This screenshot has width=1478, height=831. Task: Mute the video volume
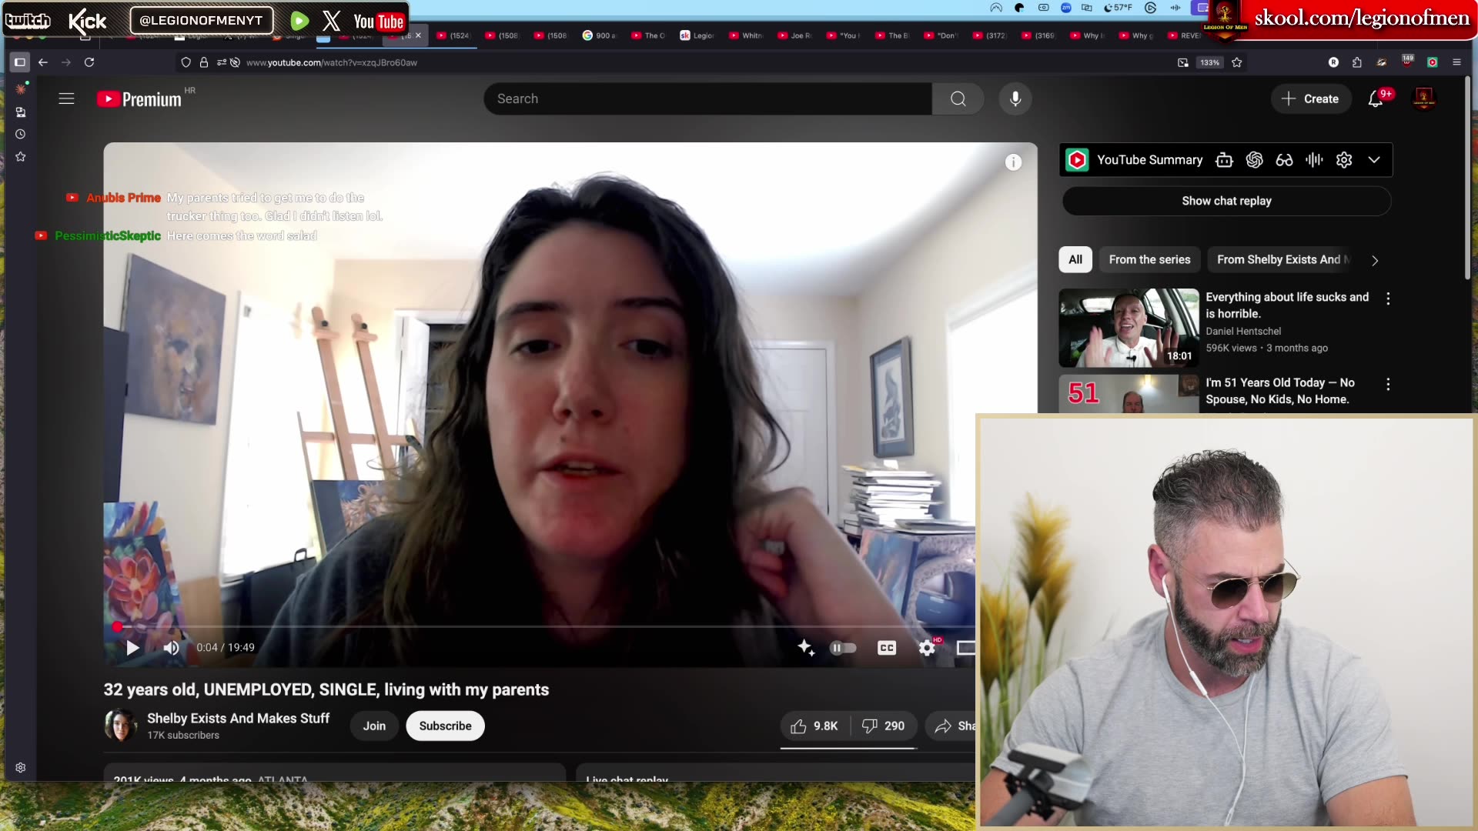(x=172, y=648)
